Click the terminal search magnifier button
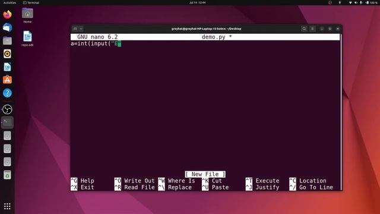The image size is (380, 214). pyautogui.click(x=304, y=29)
